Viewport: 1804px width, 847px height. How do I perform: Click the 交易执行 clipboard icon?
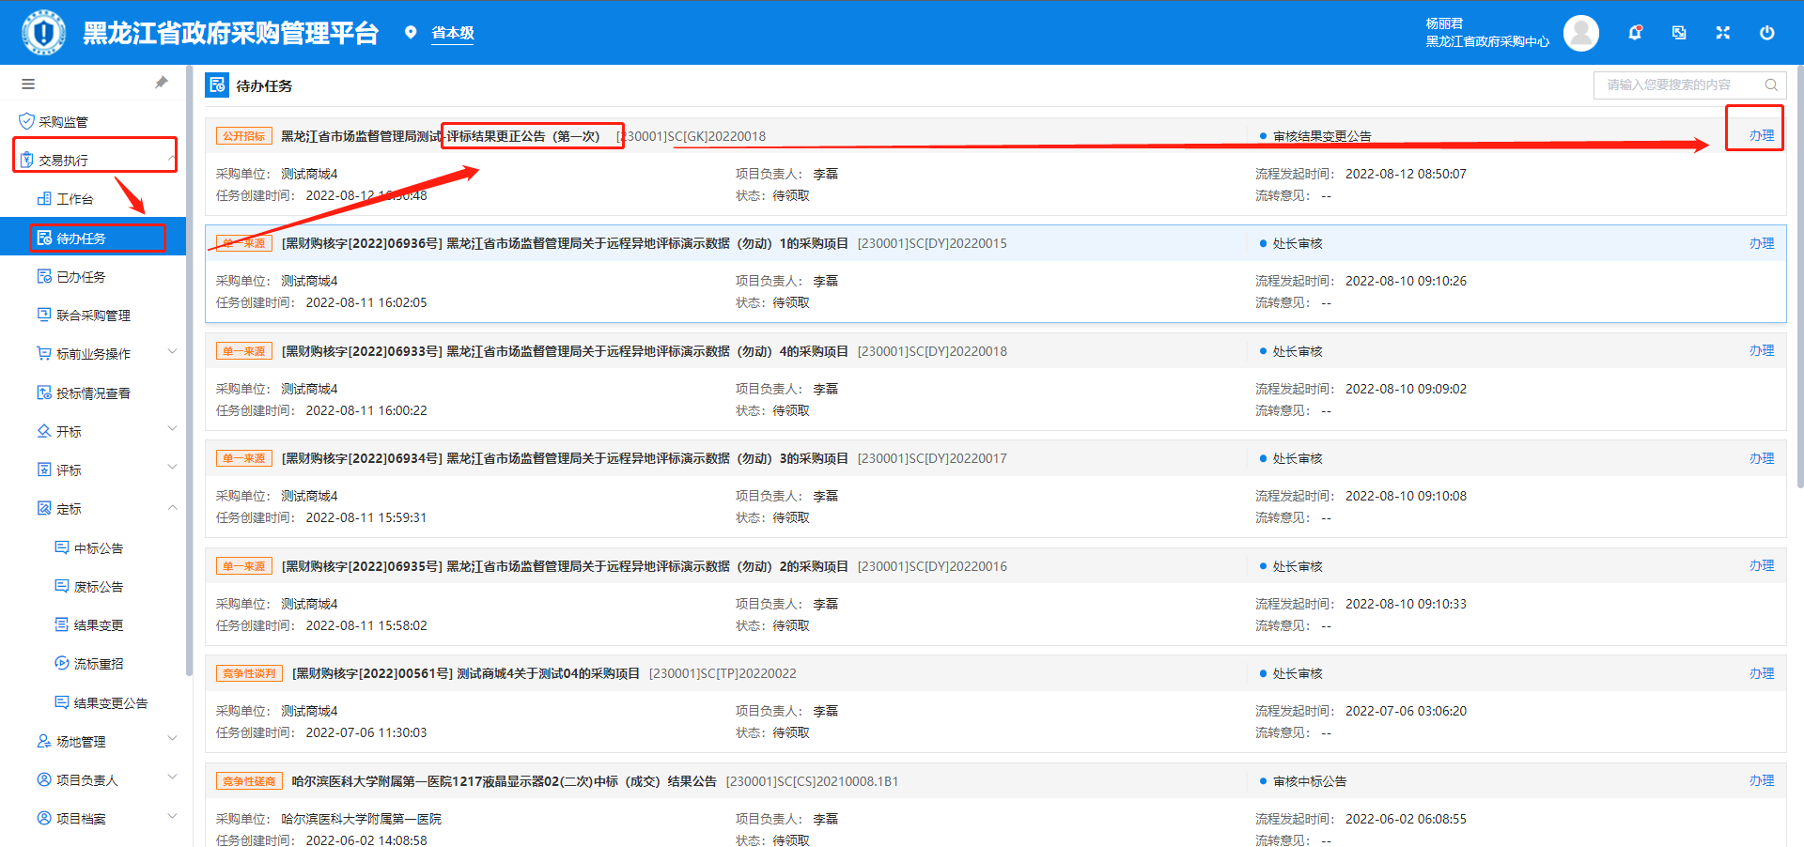pos(26,160)
